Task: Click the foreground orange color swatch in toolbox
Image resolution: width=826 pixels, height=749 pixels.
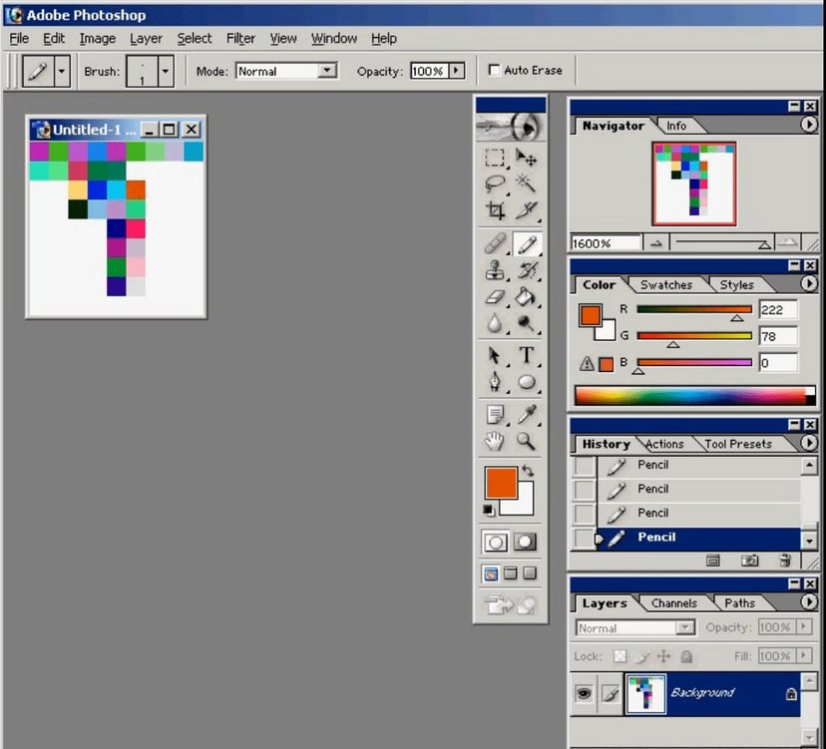Action: coord(501,483)
